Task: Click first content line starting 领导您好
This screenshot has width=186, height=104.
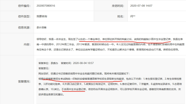Action: pyautogui.click(x=110, y=39)
